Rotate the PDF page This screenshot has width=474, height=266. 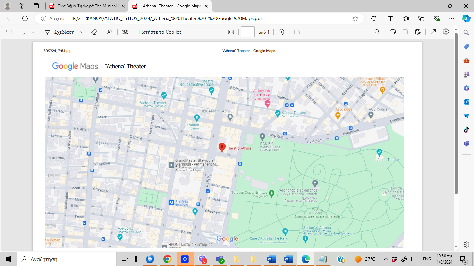[282, 32]
